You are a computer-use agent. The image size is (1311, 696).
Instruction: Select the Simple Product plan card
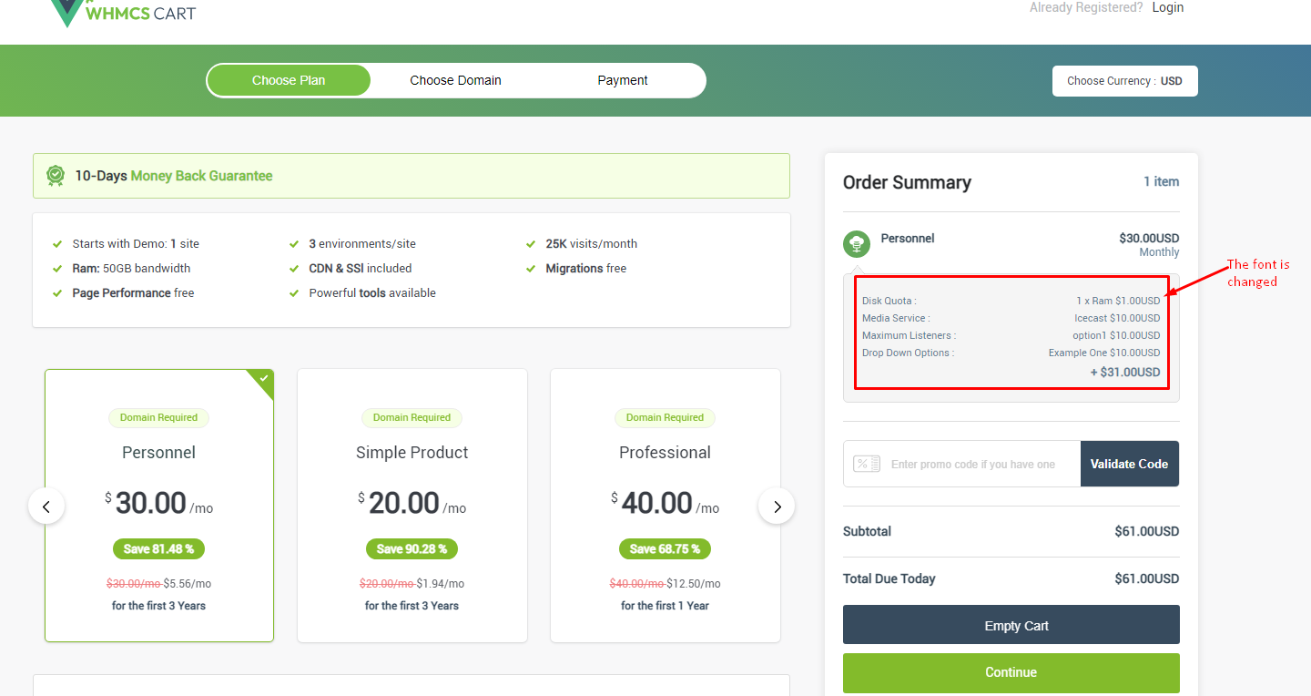pos(412,506)
